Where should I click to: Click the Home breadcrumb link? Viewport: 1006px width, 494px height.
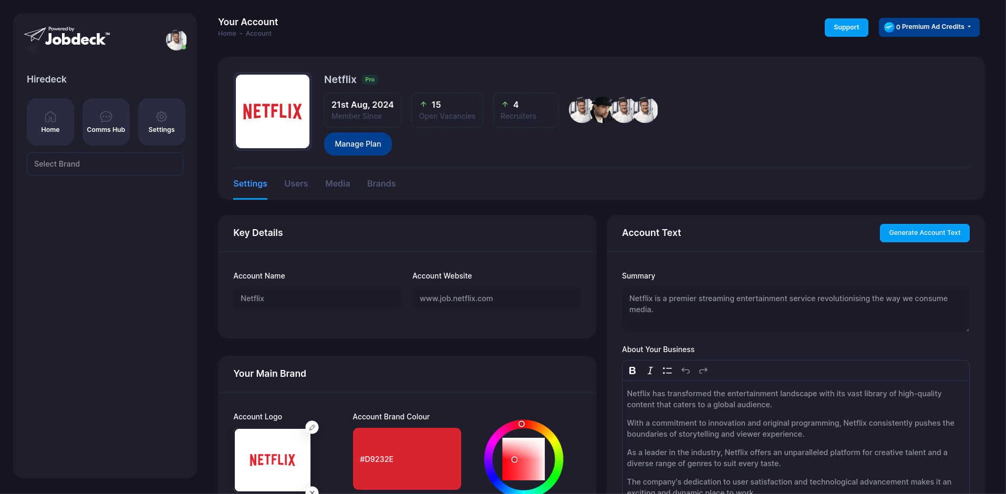pyautogui.click(x=227, y=34)
